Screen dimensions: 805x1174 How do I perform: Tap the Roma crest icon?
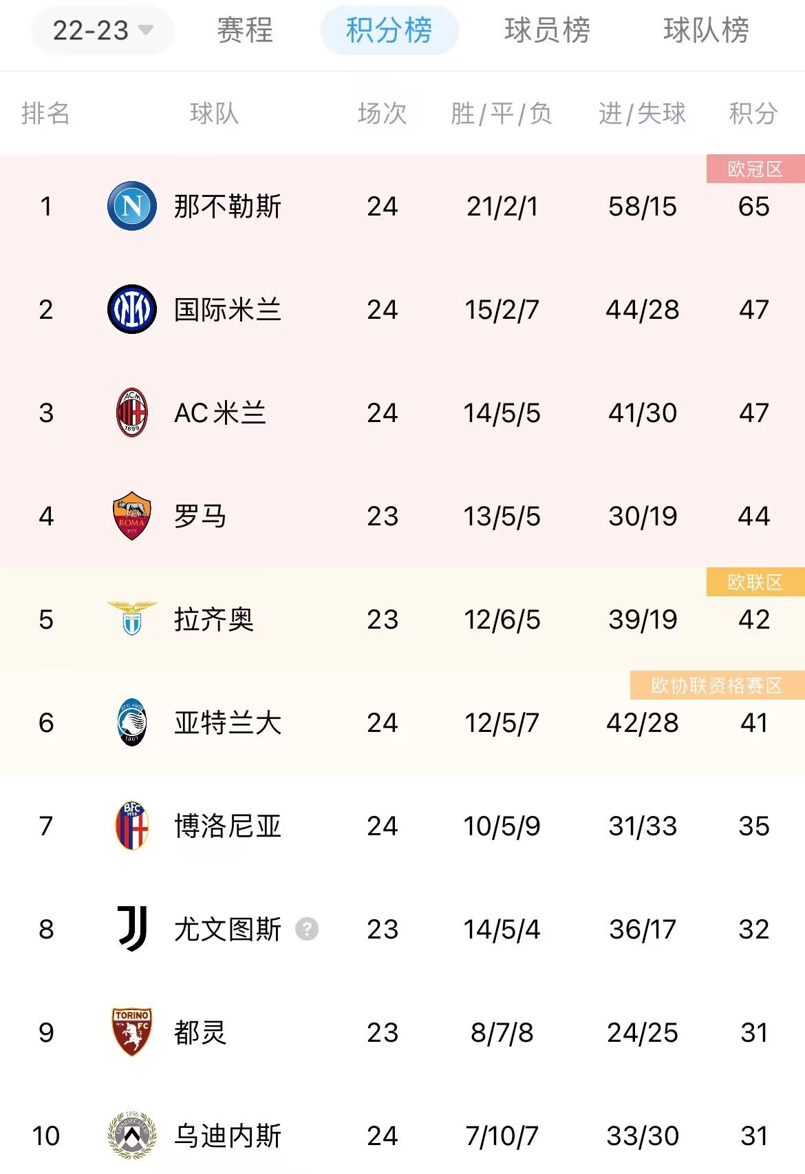(132, 516)
